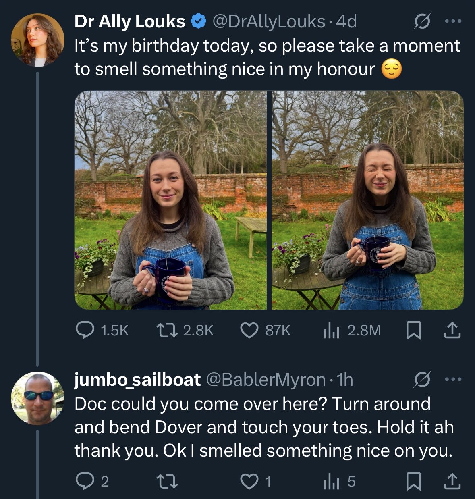Like the birthday tweet with 87K likes
Screen dimensions: 475x499
coord(249,331)
